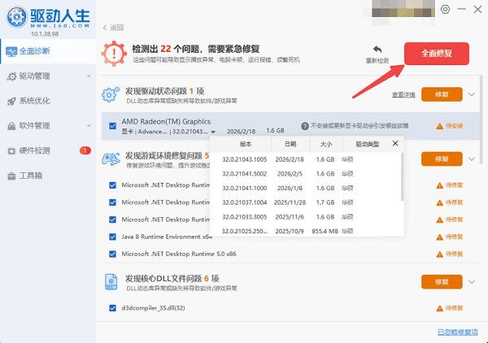Click the 驱动管理 gear icon in sidebar
The image size is (488, 343).
pos(11,76)
